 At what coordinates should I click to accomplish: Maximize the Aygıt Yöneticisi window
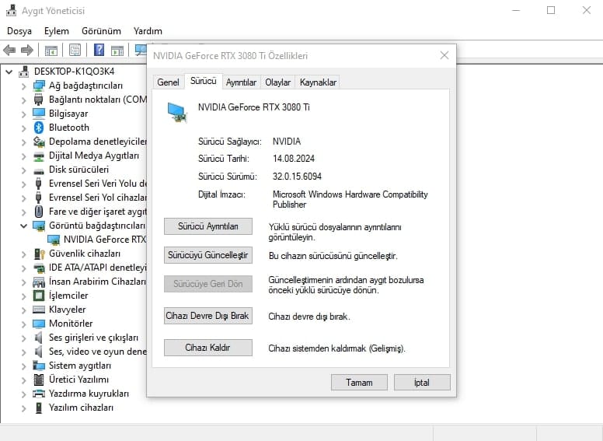pyautogui.click(x=551, y=10)
